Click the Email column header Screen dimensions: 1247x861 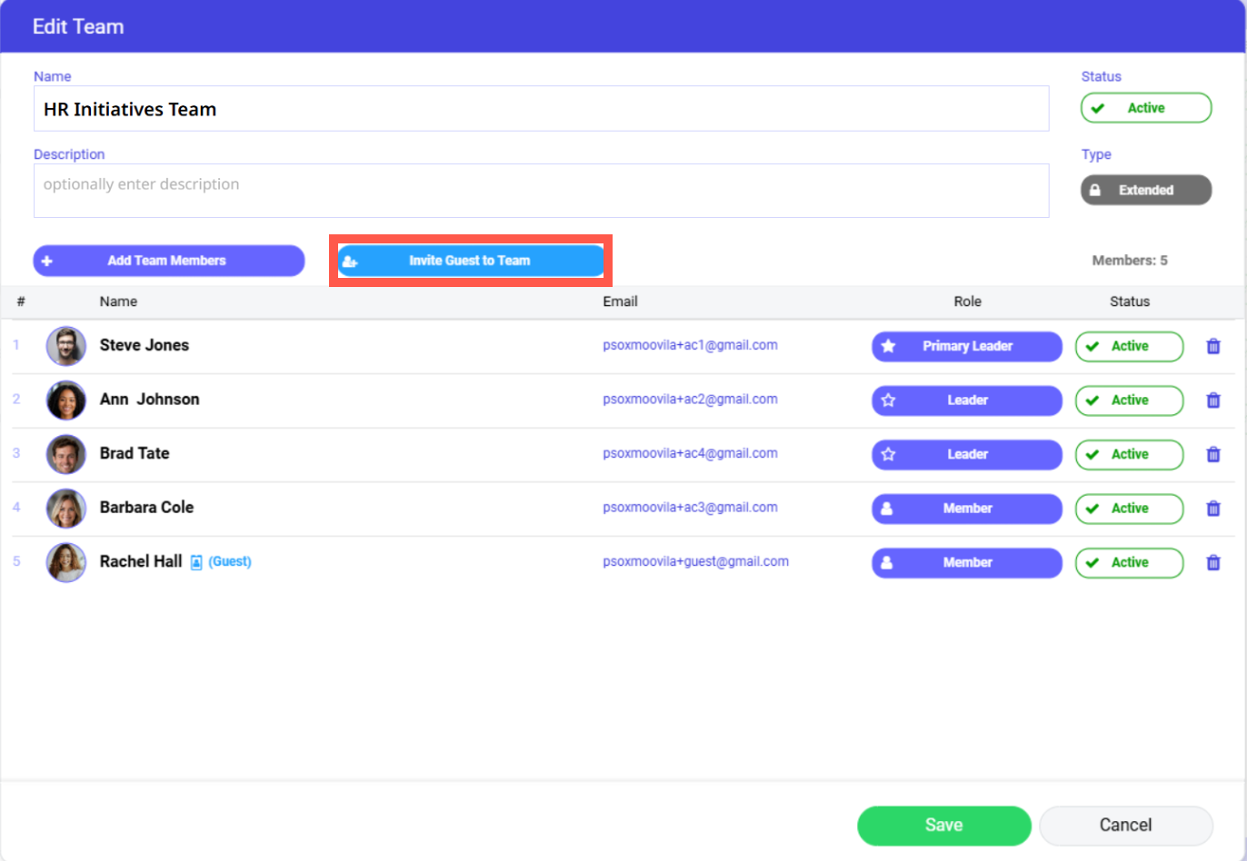pos(620,302)
